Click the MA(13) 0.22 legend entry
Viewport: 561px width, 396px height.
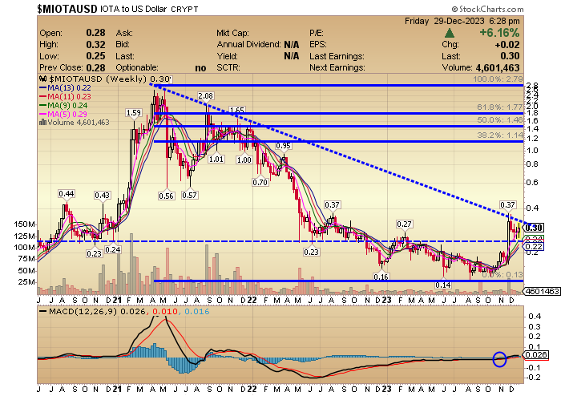(65, 88)
